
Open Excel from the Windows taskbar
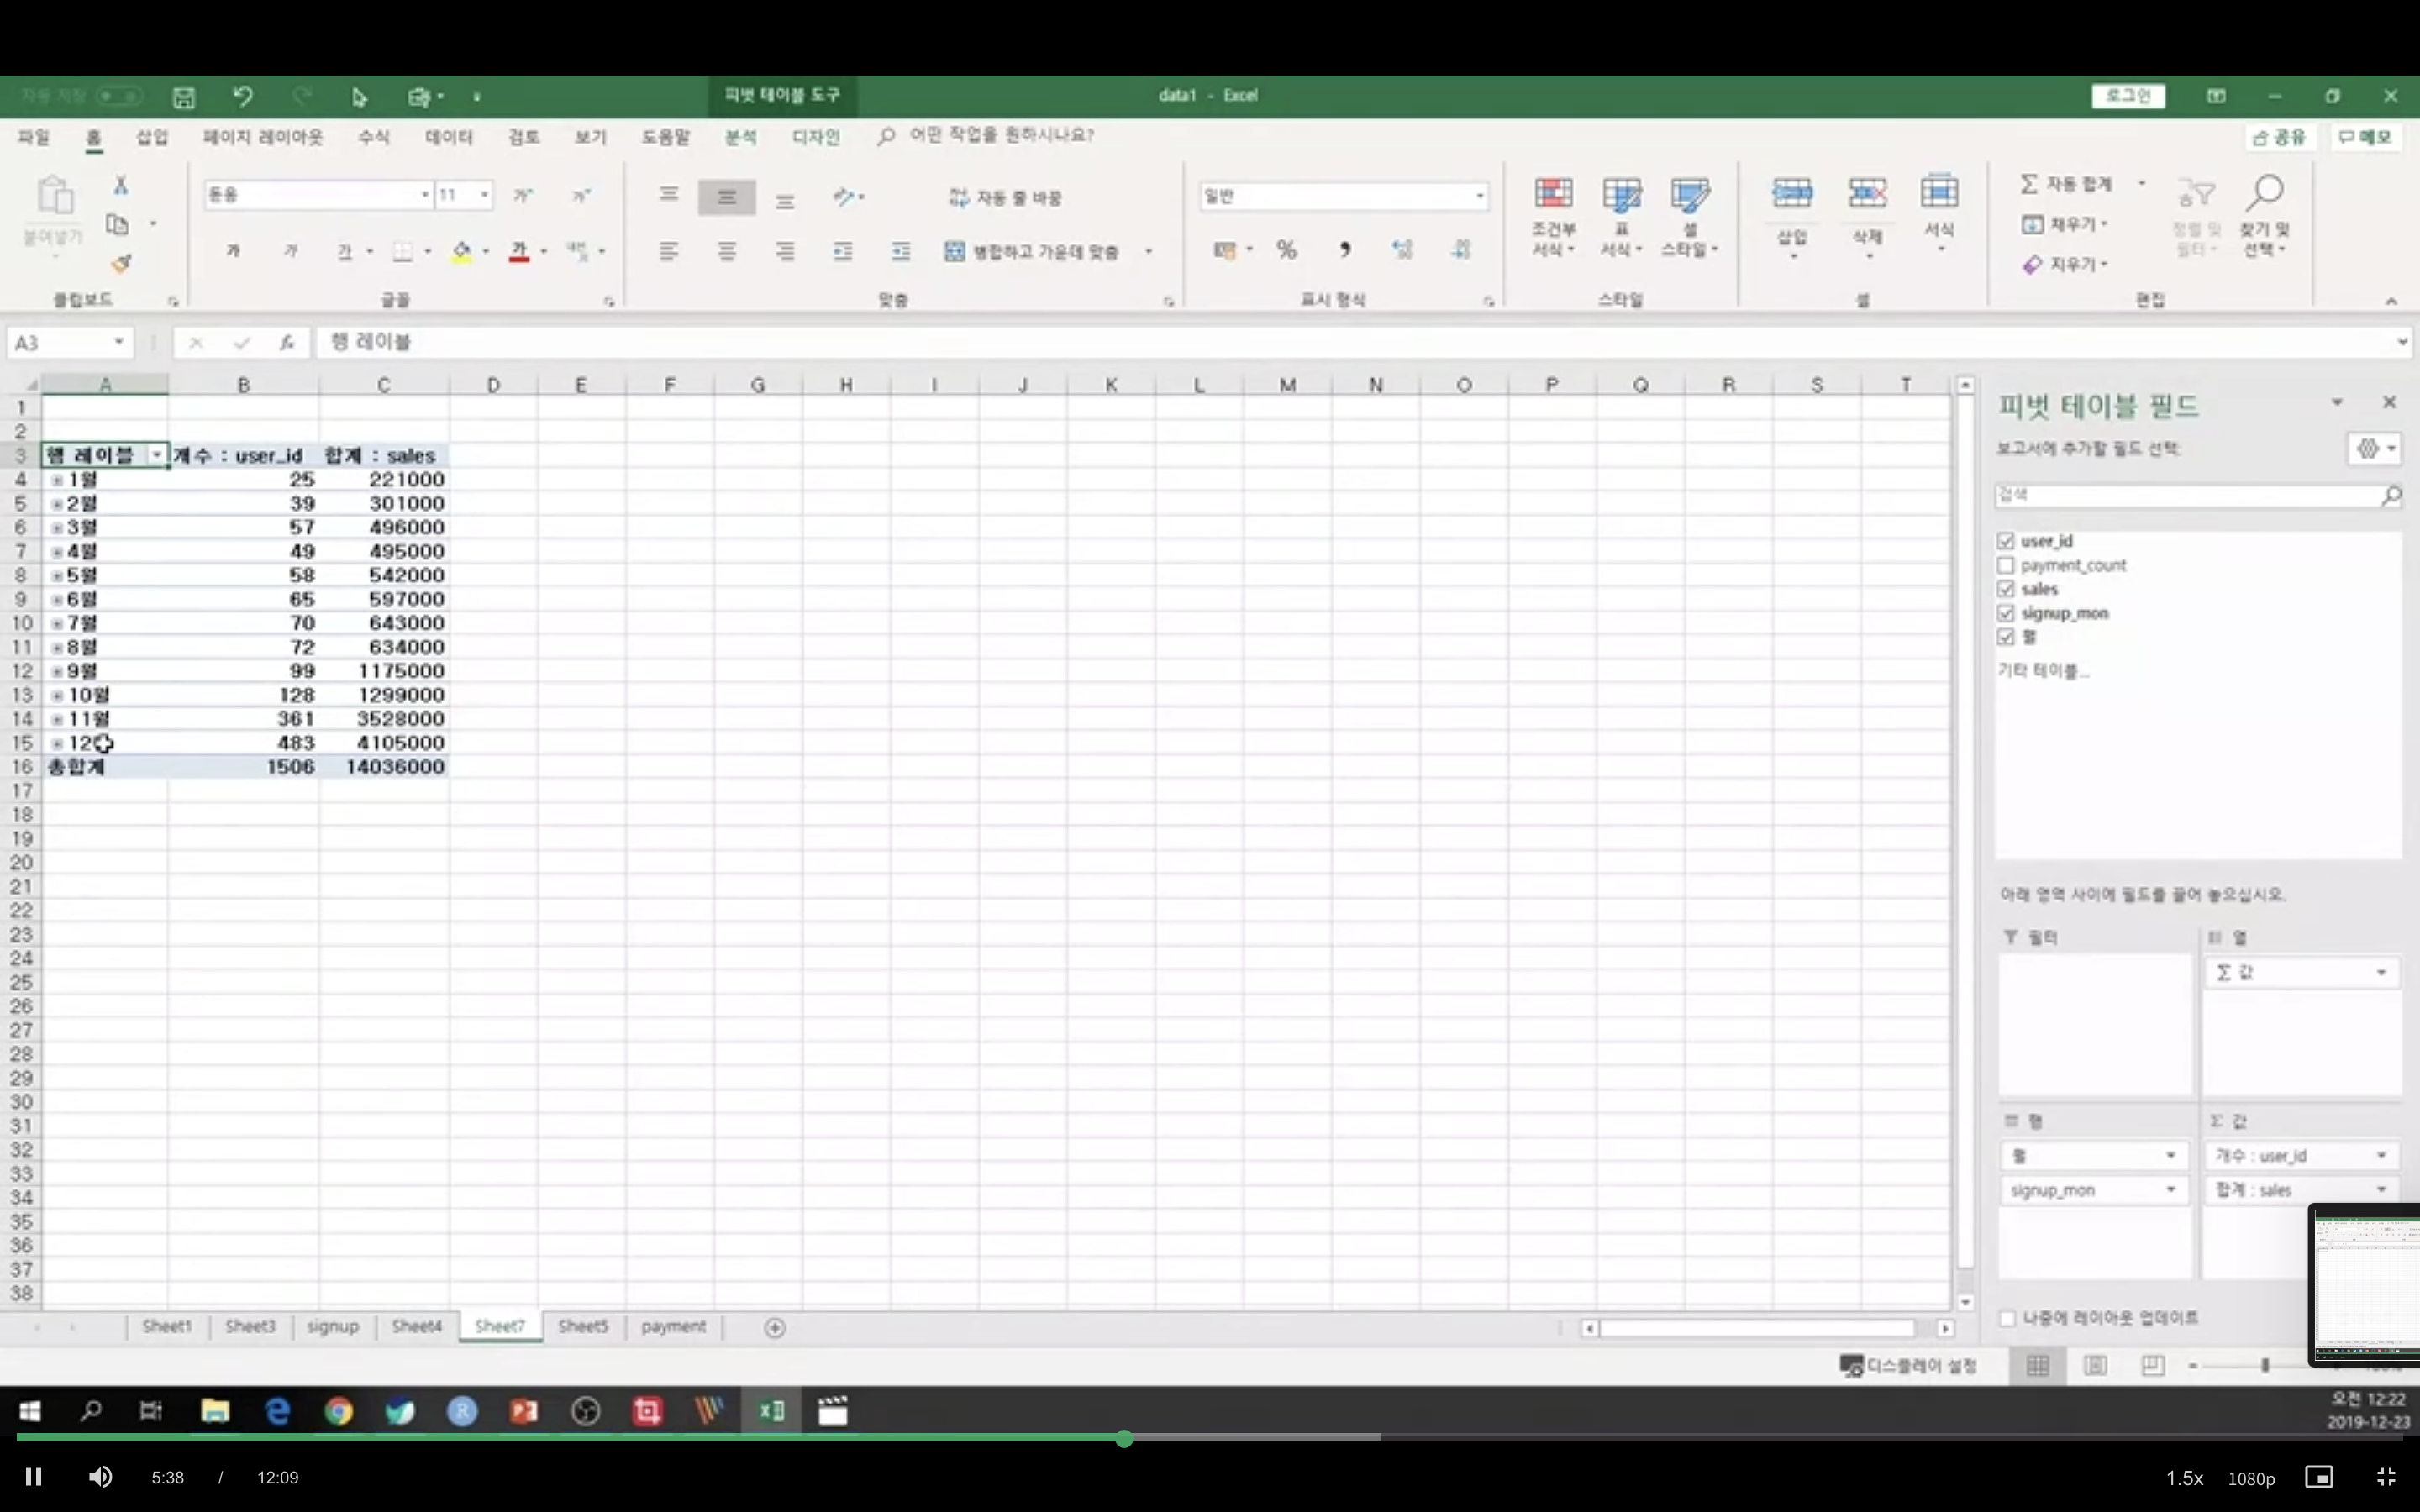pyautogui.click(x=771, y=1411)
